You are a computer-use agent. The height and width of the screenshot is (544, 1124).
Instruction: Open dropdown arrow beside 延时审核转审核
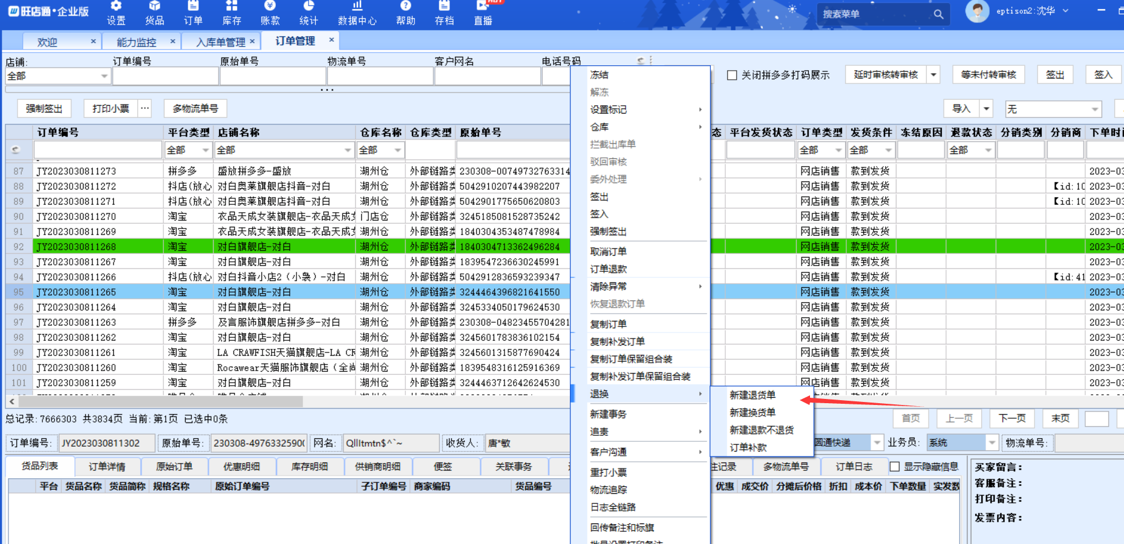[x=933, y=75]
